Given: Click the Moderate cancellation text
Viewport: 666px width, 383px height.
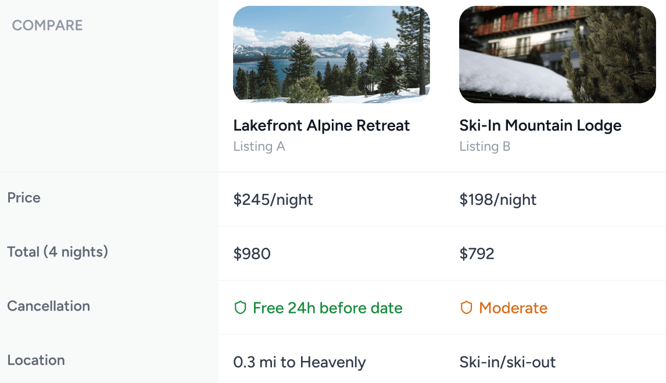Looking at the screenshot, I should pyautogui.click(x=513, y=308).
